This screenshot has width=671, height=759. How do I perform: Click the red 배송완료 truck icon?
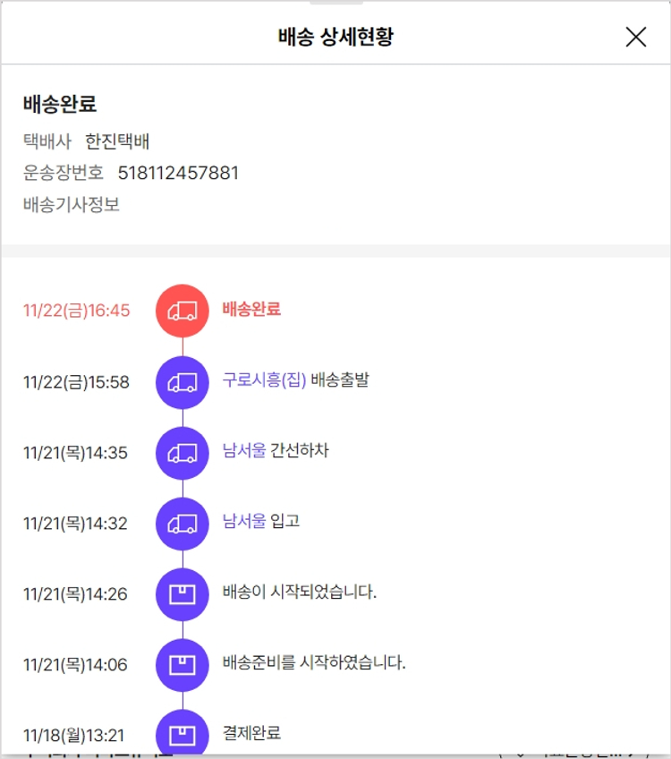[183, 311]
